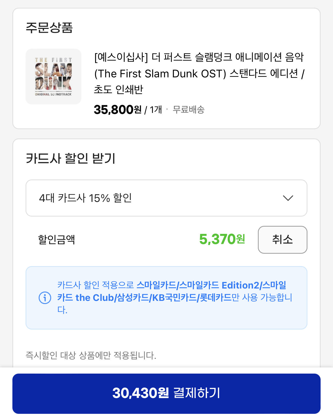Viewport: 333px width, 420px height.
Task: Click the [예스이십사] seller prefix in title
Action: (121, 57)
